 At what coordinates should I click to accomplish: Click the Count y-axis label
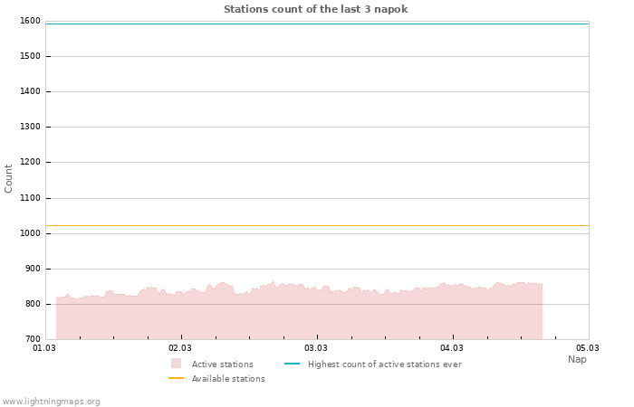[x=9, y=178]
